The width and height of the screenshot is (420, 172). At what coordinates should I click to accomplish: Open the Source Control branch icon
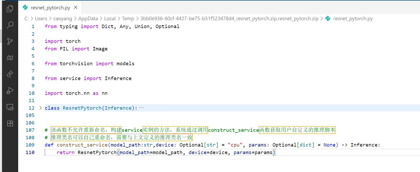point(10,41)
